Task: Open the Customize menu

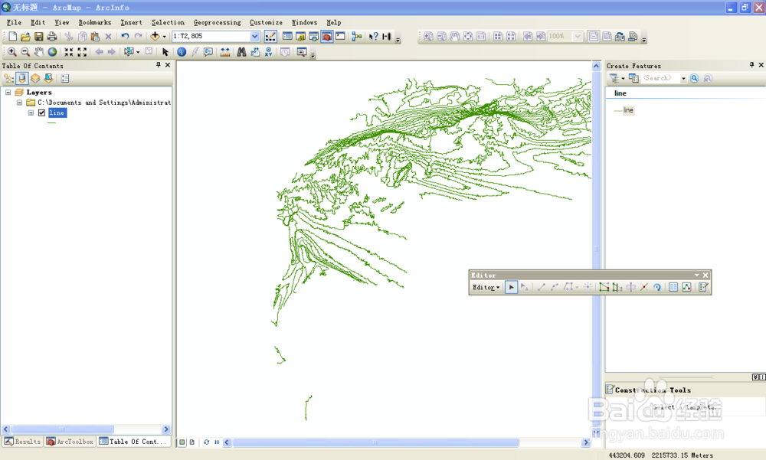Action: tap(266, 22)
